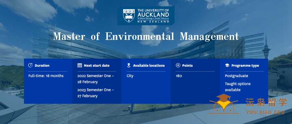Click the Full-time: 18 months text
Image resolution: width=292 pixels, height=124 pixels.
point(46,76)
